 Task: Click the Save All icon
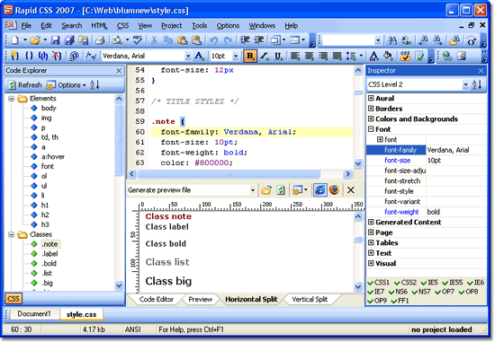pos(69,40)
